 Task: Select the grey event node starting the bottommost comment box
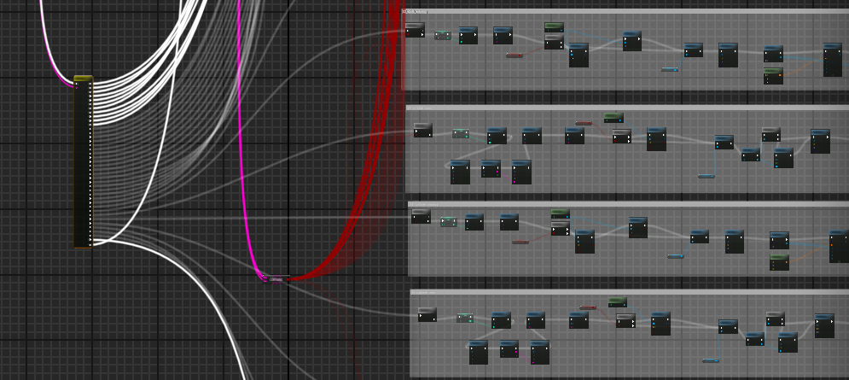point(427,314)
